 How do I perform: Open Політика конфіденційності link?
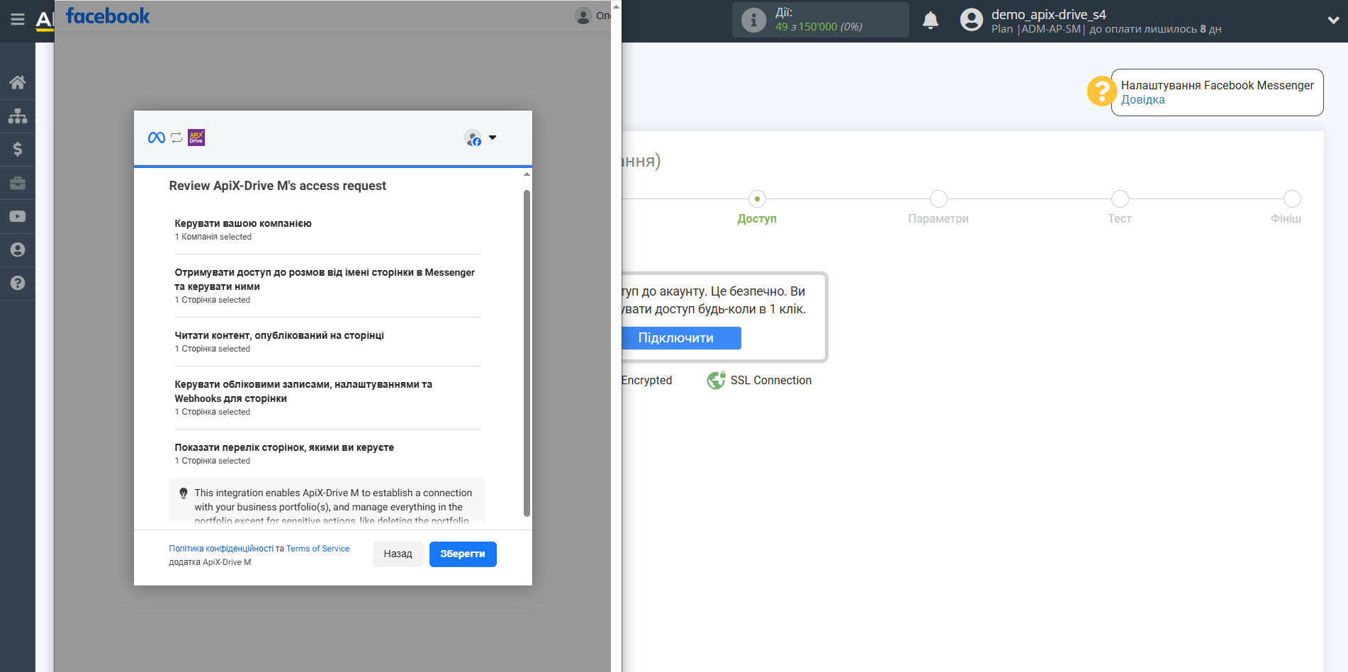pyautogui.click(x=221, y=549)
